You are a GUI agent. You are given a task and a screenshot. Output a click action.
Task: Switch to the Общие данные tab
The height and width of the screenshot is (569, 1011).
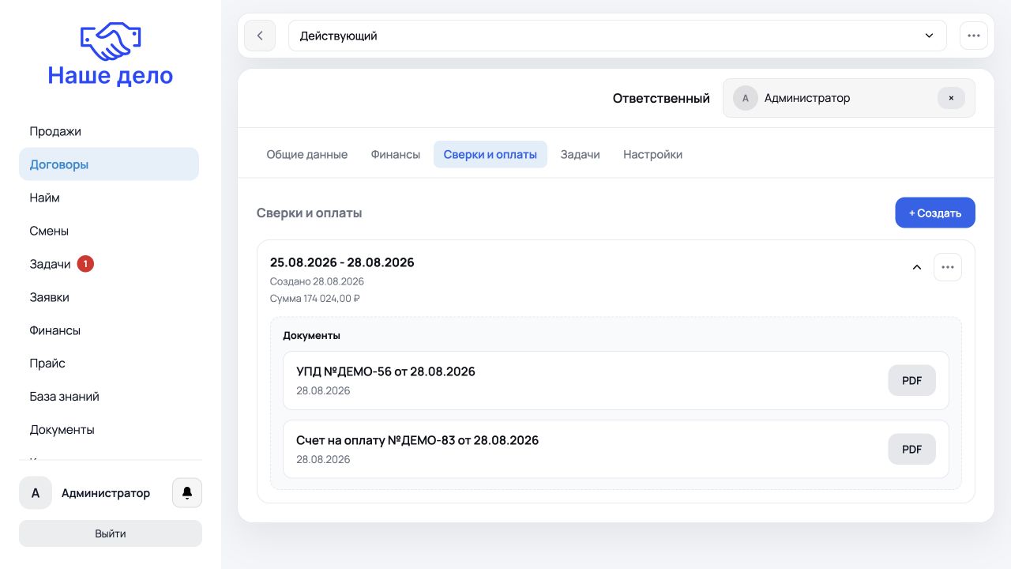(x=306, y=154)
